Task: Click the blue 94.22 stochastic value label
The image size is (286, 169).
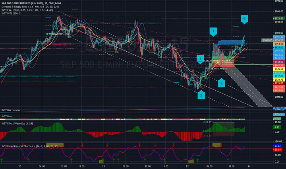Action: coord(277,146)
